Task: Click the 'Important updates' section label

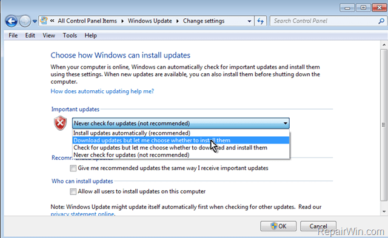Action: tap(75, 109)
